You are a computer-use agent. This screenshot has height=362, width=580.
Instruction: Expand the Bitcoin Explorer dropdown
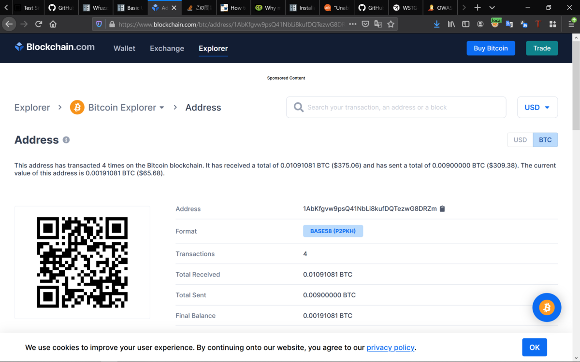coord(126,107)
